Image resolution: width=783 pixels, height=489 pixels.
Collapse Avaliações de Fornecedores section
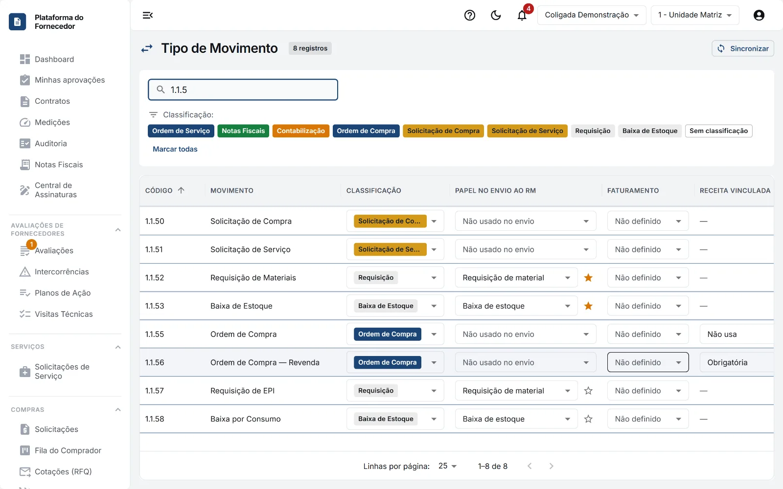tap(118, 230)
